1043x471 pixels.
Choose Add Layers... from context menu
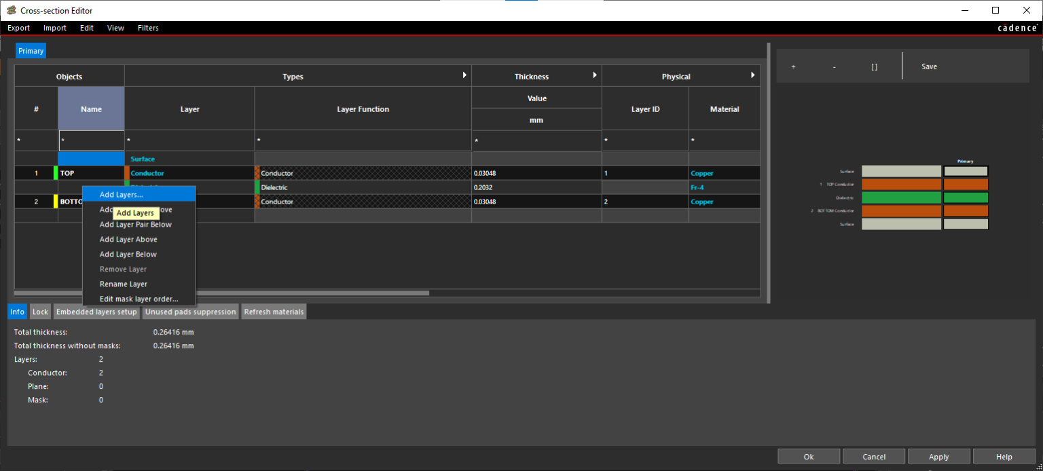pyautogui.click(x=122, y=195)
